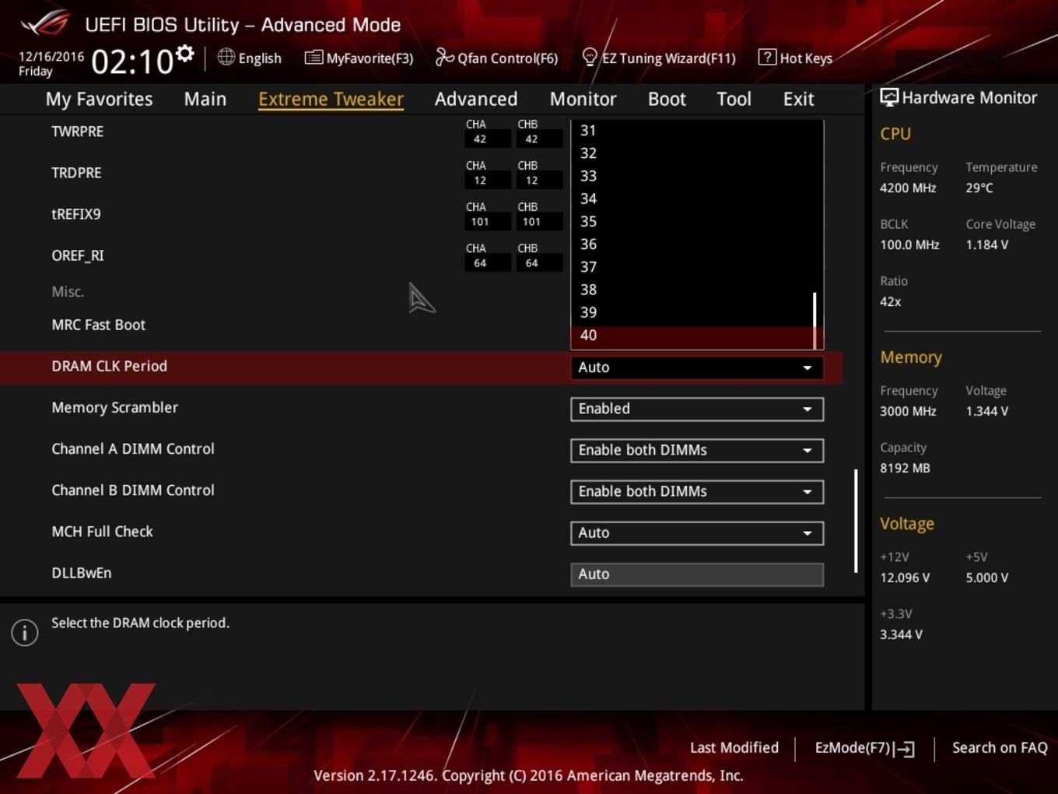Click the memory capacity 8192 MB value
The height and width of the screenshot is (794, 1058).
905,468
